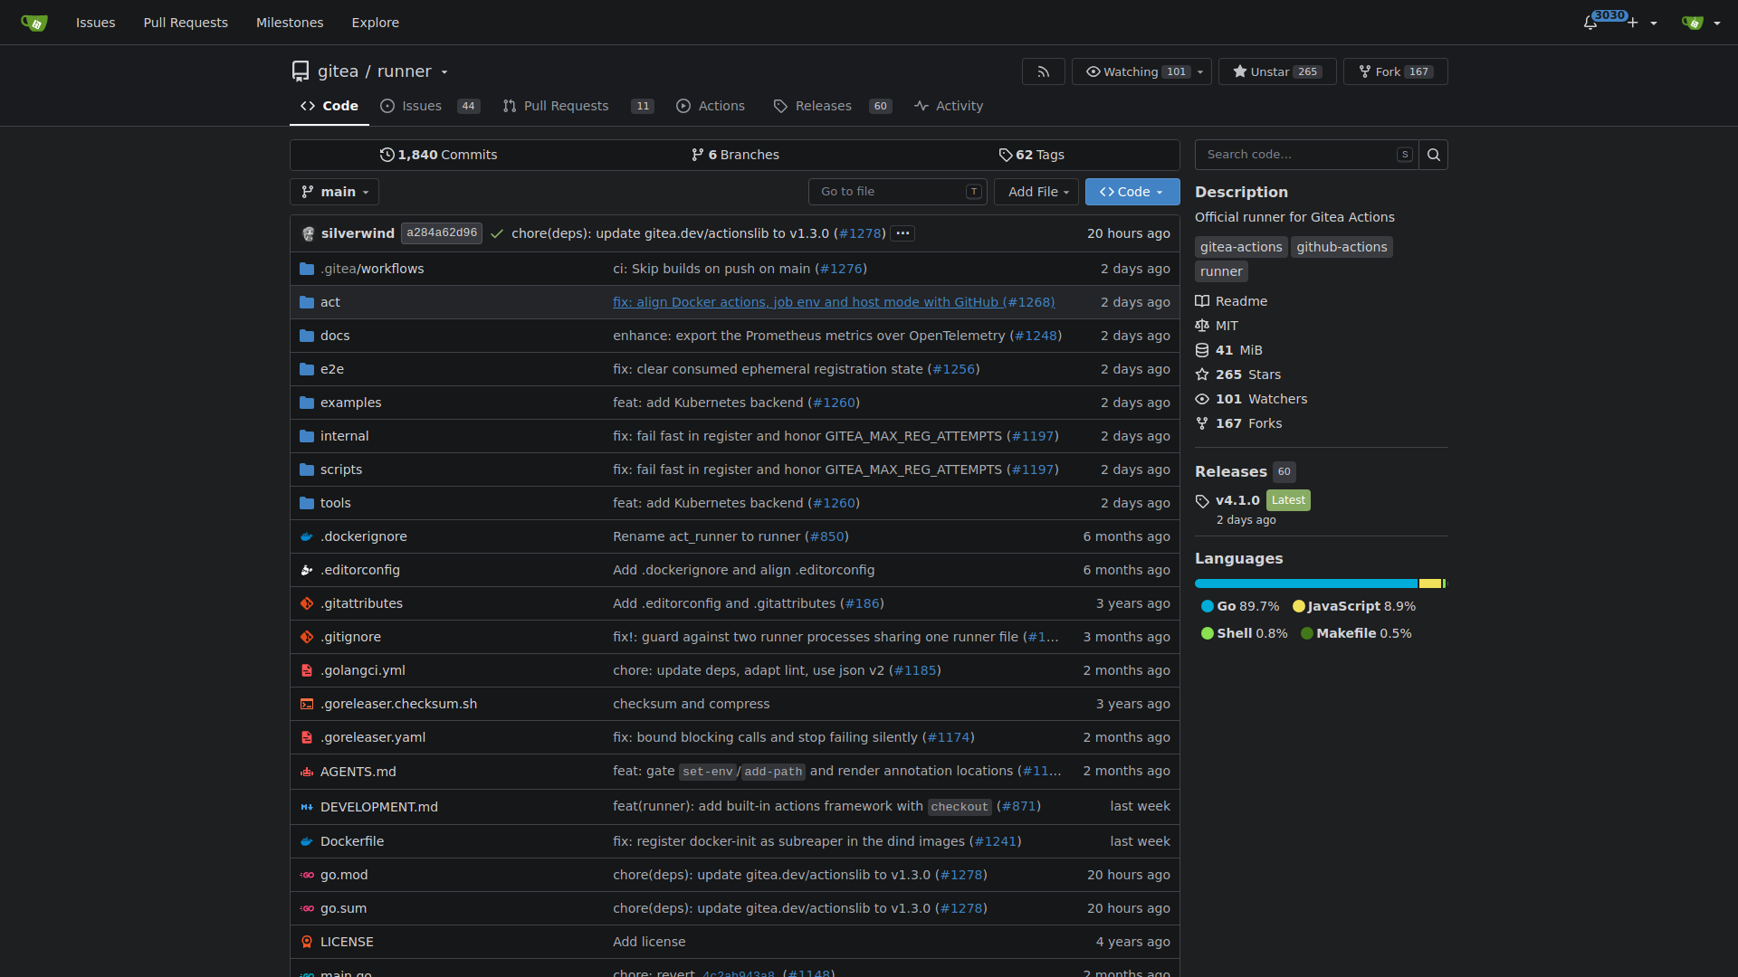Click the Go segment of language bar
This screenshot has height=977, width=1738.
pyautogui.click(x=1306, y=583)
